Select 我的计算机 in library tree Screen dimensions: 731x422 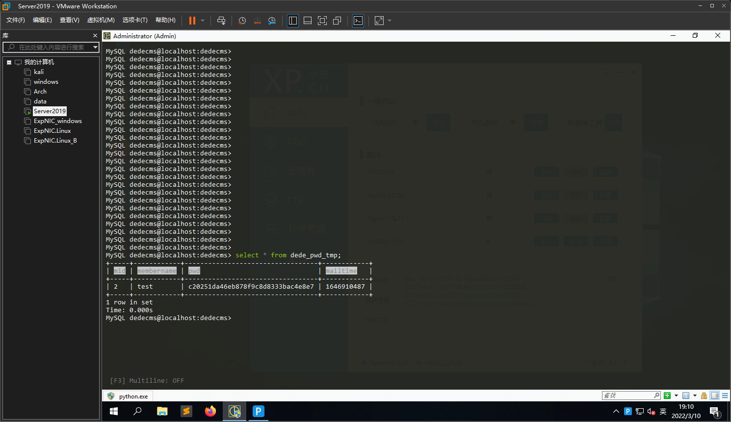pos(39,62)
